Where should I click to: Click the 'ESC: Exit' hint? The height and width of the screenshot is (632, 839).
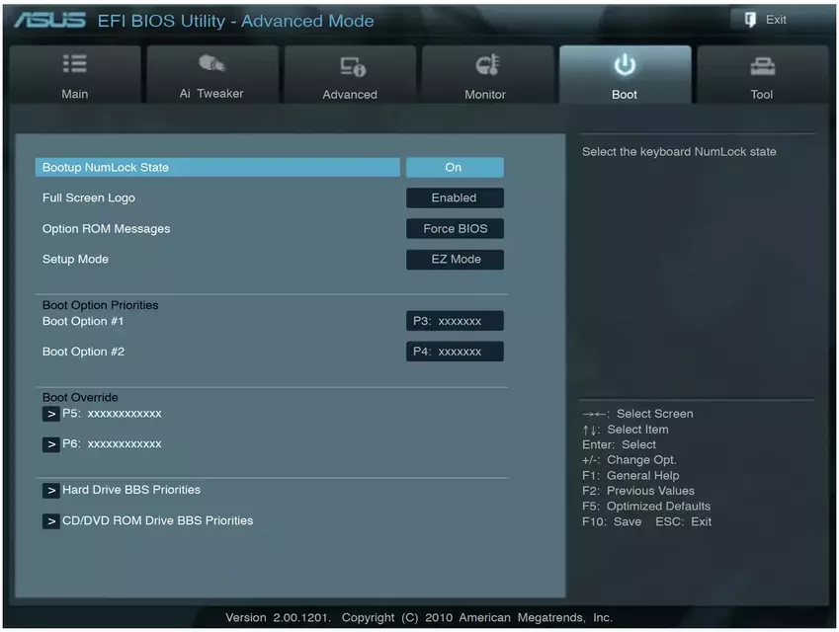[x=684, y=521]
